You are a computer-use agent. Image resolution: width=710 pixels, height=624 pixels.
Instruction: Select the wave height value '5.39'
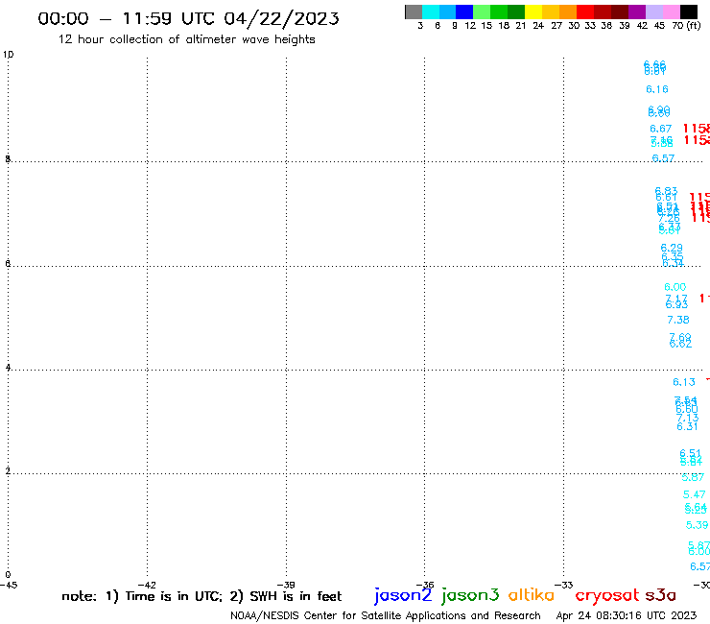(x=697, y=525)
